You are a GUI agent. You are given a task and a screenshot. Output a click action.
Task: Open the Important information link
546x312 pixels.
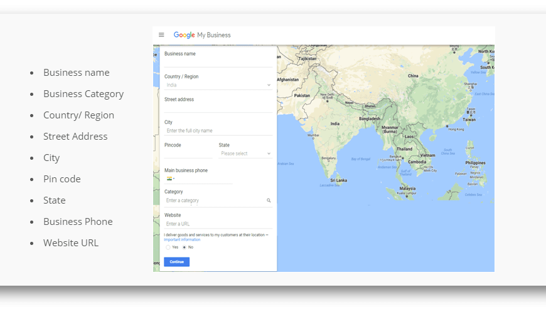point(182,240)
